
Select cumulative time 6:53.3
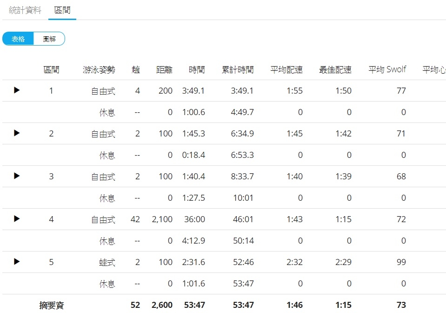tap(242, 155)
